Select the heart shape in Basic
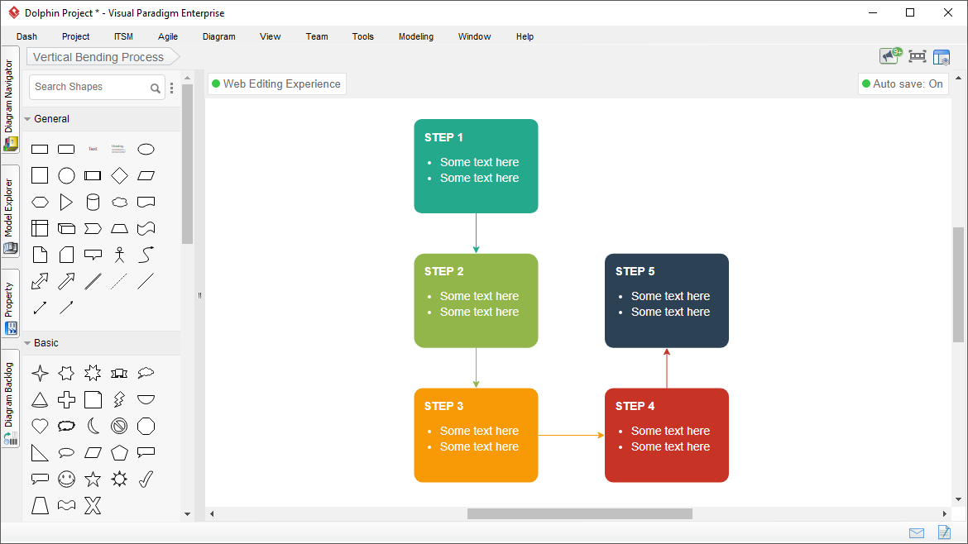 coord(40,427)
